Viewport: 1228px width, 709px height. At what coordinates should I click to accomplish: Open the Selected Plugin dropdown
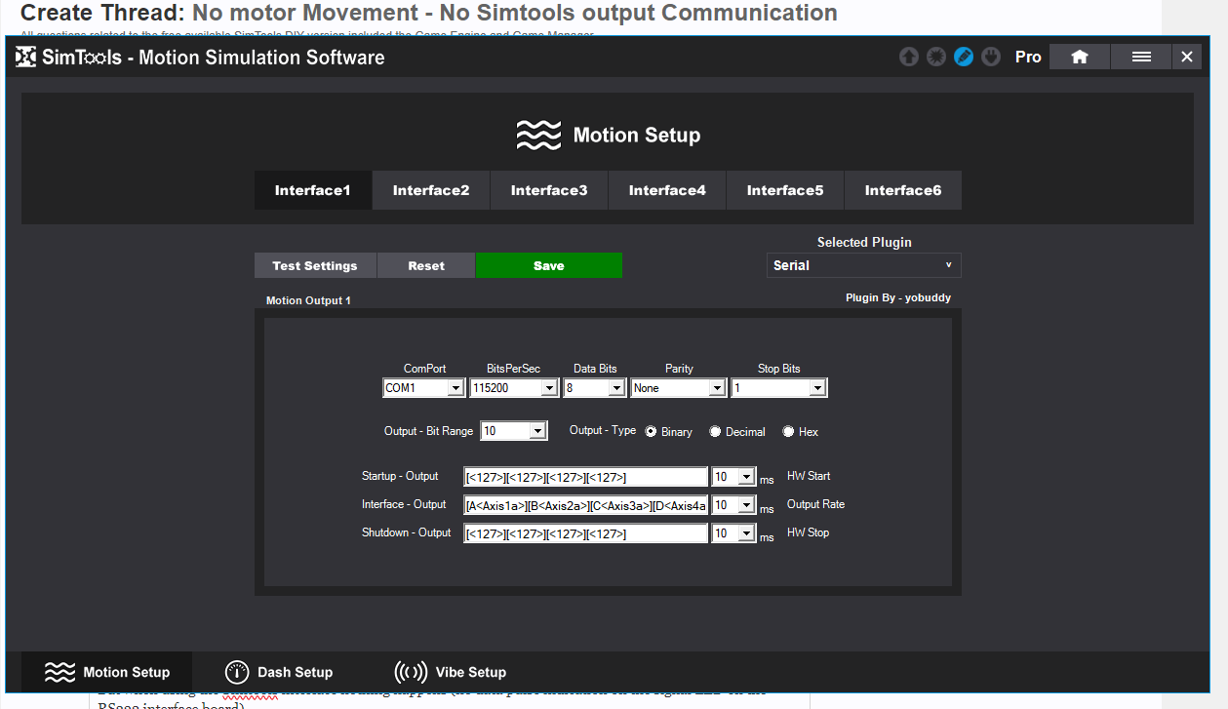coord(864,265)
